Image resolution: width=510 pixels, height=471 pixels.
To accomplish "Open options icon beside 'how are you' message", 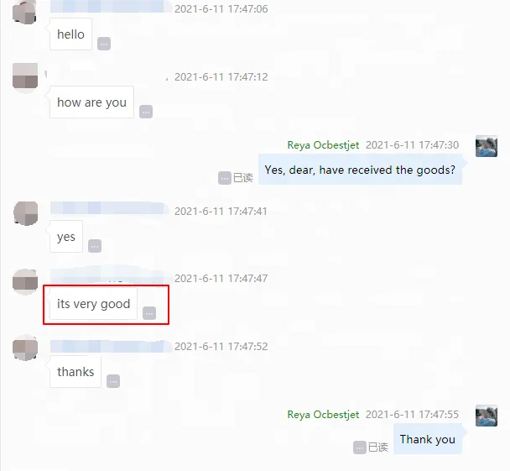I will [x=146, y=112].
